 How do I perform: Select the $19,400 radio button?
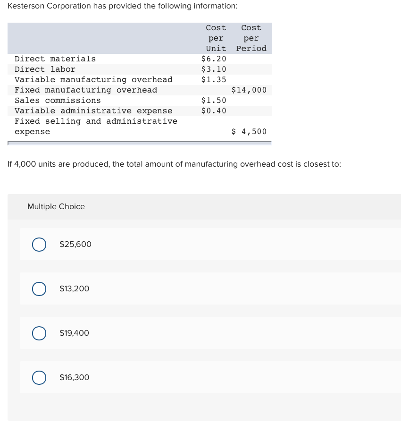pyautogui.click(x=39, y=333)
